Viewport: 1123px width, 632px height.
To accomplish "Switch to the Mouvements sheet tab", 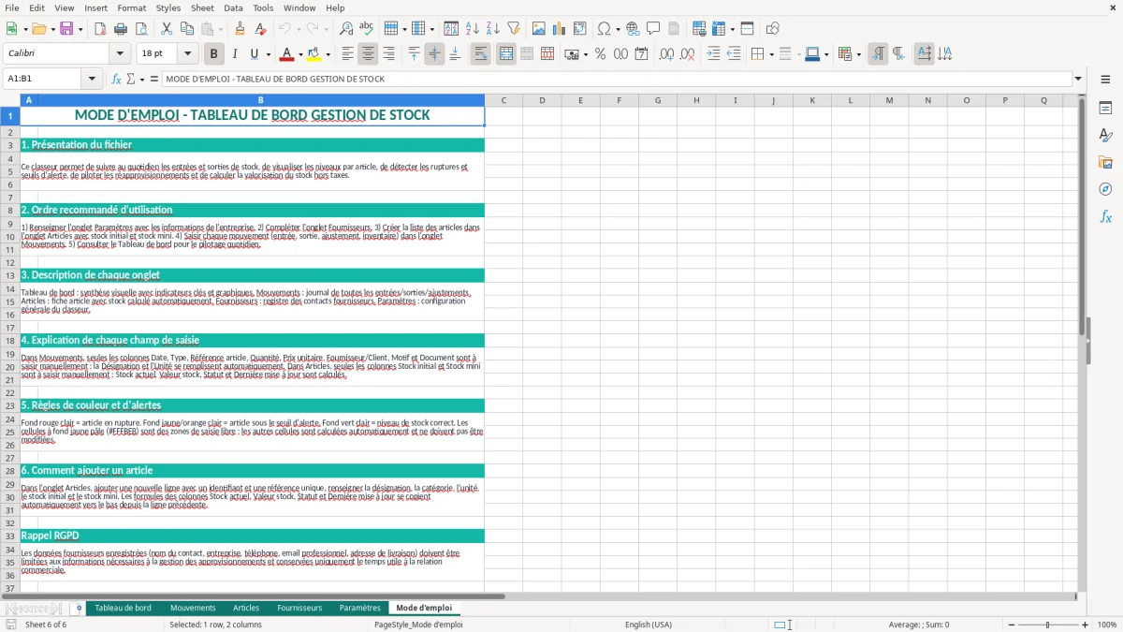I will 193,609.
